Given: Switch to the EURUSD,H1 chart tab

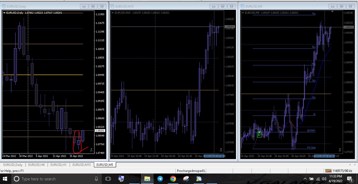Looking at the screenshot, I should click(x=58, y=165).
